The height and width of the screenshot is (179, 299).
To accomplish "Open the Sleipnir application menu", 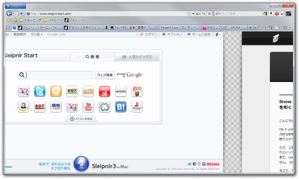I will pos(16,6).
